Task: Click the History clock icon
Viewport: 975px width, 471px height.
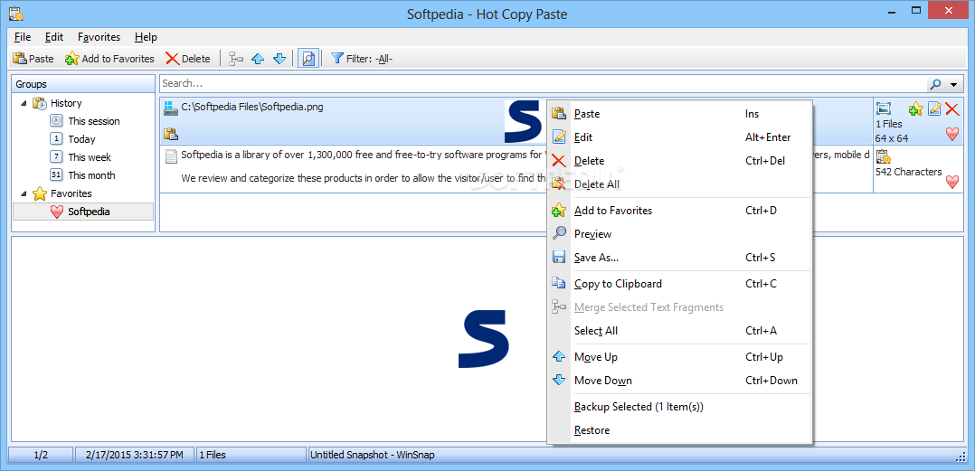Action: coord(40,103)
